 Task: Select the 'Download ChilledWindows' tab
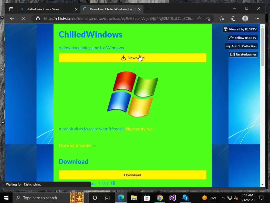pyautogui.click(x=112, y=9)
